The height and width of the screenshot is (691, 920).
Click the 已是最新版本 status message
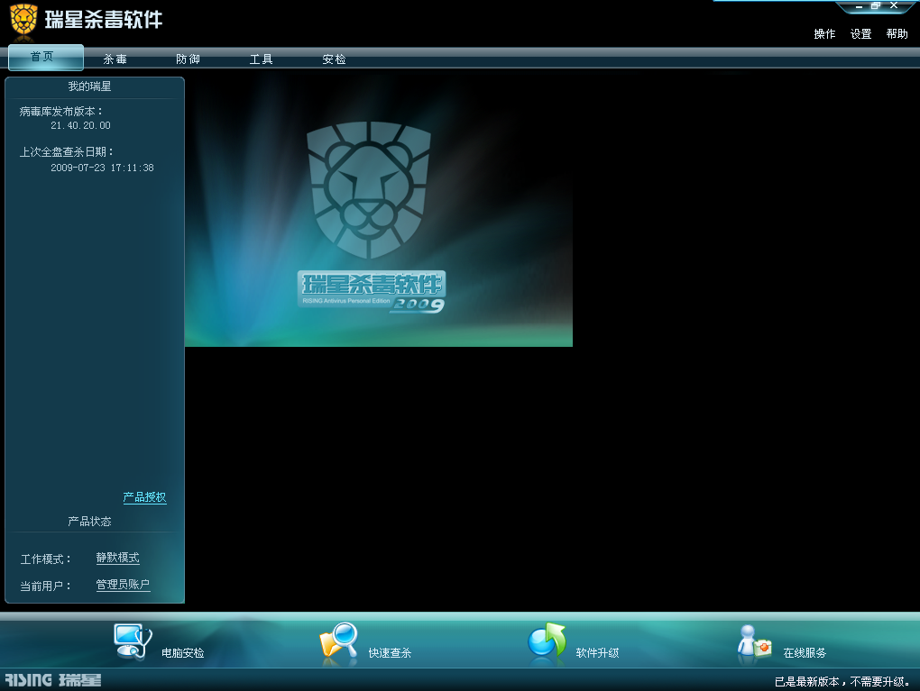click(x=842, y=682)
